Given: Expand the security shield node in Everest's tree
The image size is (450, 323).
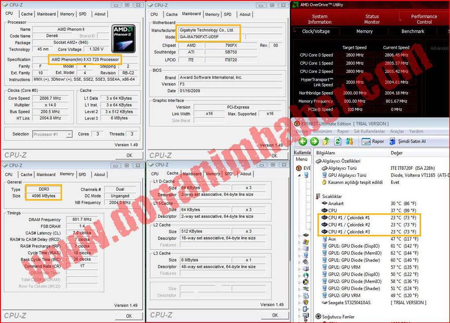Looking at the screenshot, I should coord(299,303).
